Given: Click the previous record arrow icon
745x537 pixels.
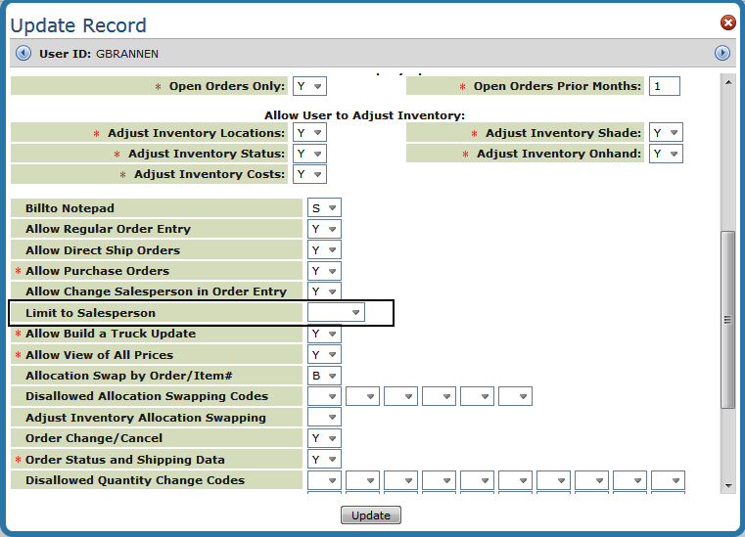Looking at the screenshot, I should point(23,53).
